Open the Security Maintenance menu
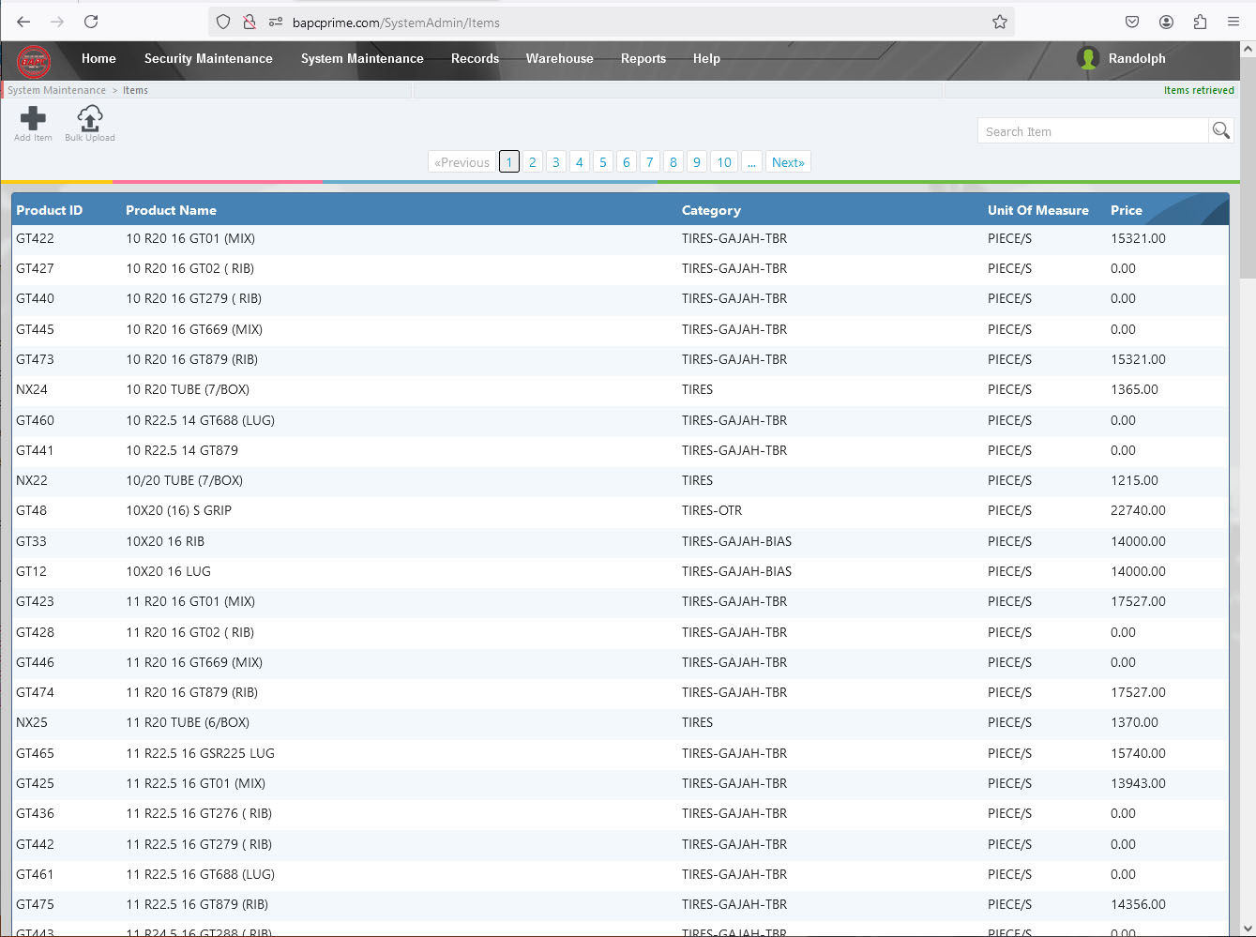Viewport: 1256px width, 937px height. [208, 58]
